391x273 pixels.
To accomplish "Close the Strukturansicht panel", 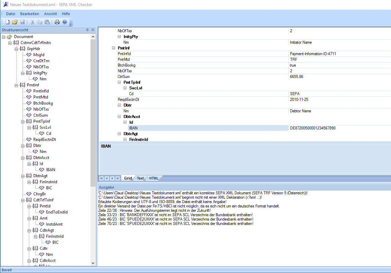I will pos(93,30).
